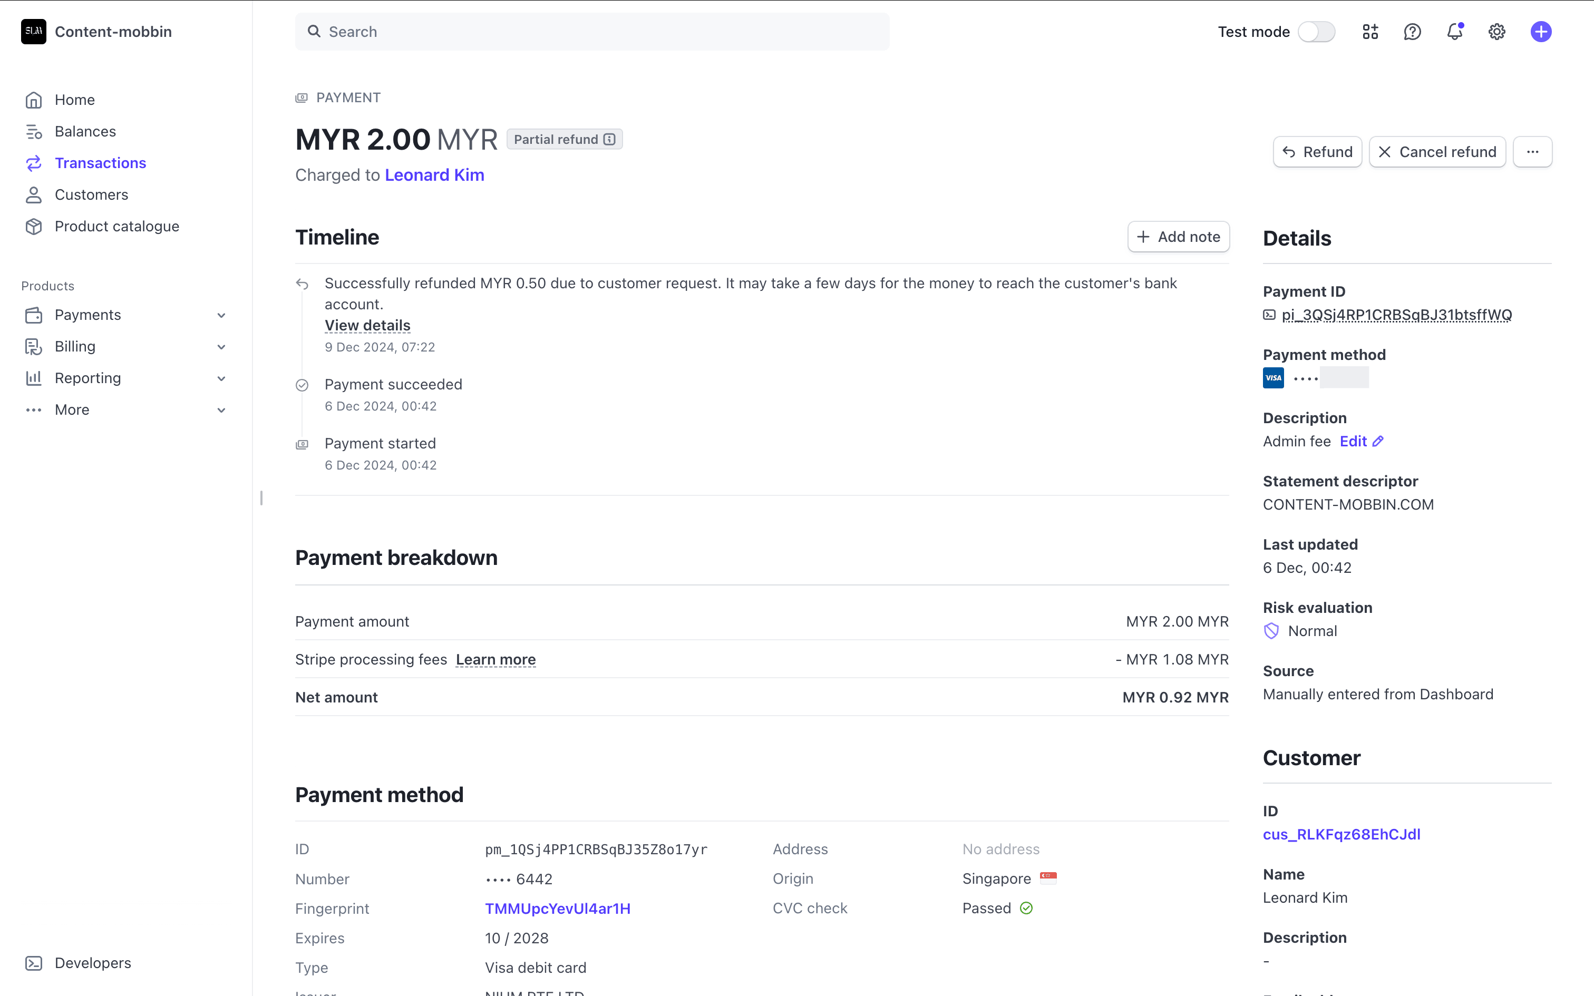Expand the Reporting section chevron
This screenshot has width=1594, height=996.
pos(221,379)
